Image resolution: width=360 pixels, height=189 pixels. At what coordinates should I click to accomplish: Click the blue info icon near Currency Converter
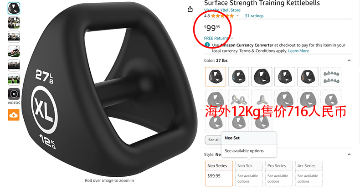pyautogui.click(x=207, y=45)
